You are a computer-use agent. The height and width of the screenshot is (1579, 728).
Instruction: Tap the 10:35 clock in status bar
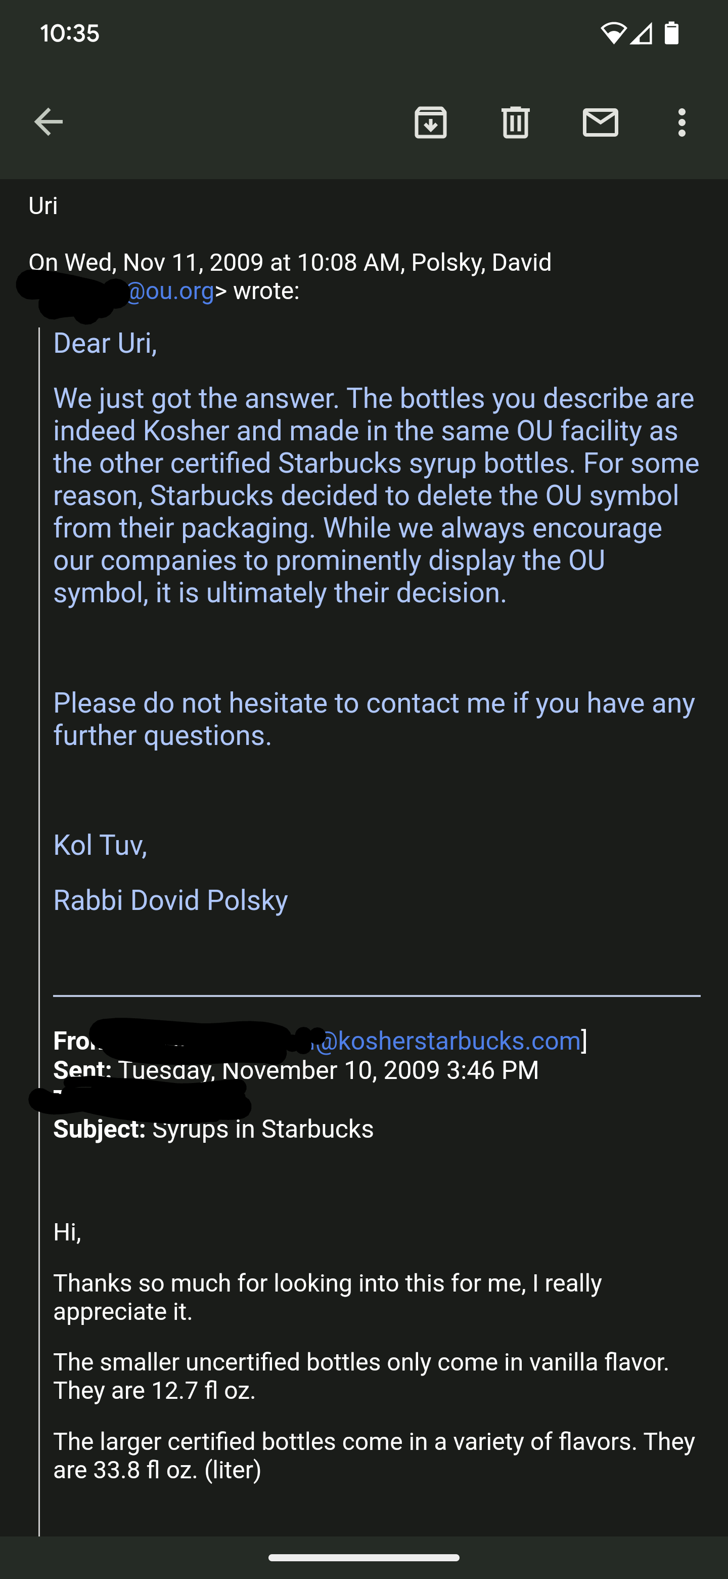pyautogui.click(x=70, y=33)
